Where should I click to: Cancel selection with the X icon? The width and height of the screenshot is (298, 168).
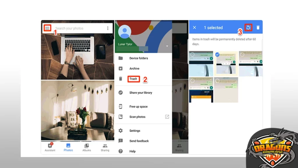pyautogui.click(x=194, y=27)
